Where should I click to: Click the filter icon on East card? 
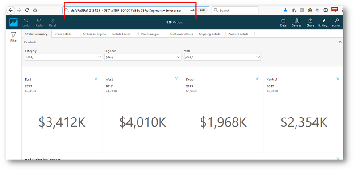click(96, 78)
